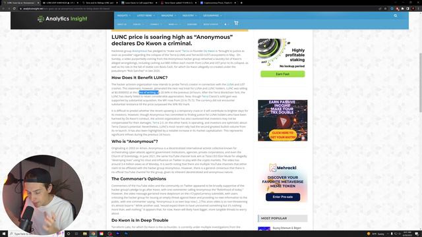Click the Most Popular article thumbnail
Viewport: 422px width, 237px height.
pyautogui.click(x=264, y=228)
